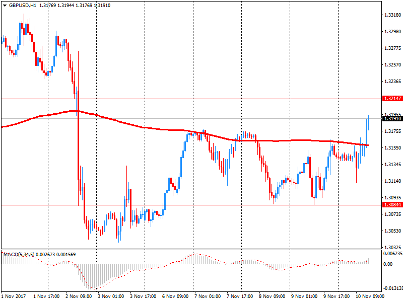Screen dimensions: 403x302
Task: Click the 3 Nov 01:00 time label
Action: tap(111, 296)
